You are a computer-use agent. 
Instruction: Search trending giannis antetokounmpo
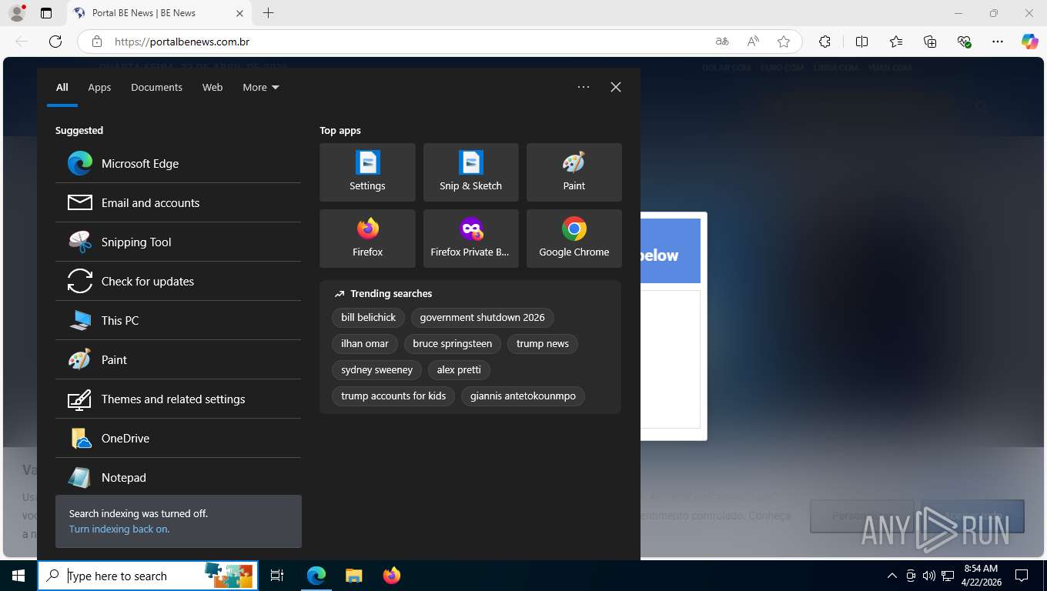point(523,396)
